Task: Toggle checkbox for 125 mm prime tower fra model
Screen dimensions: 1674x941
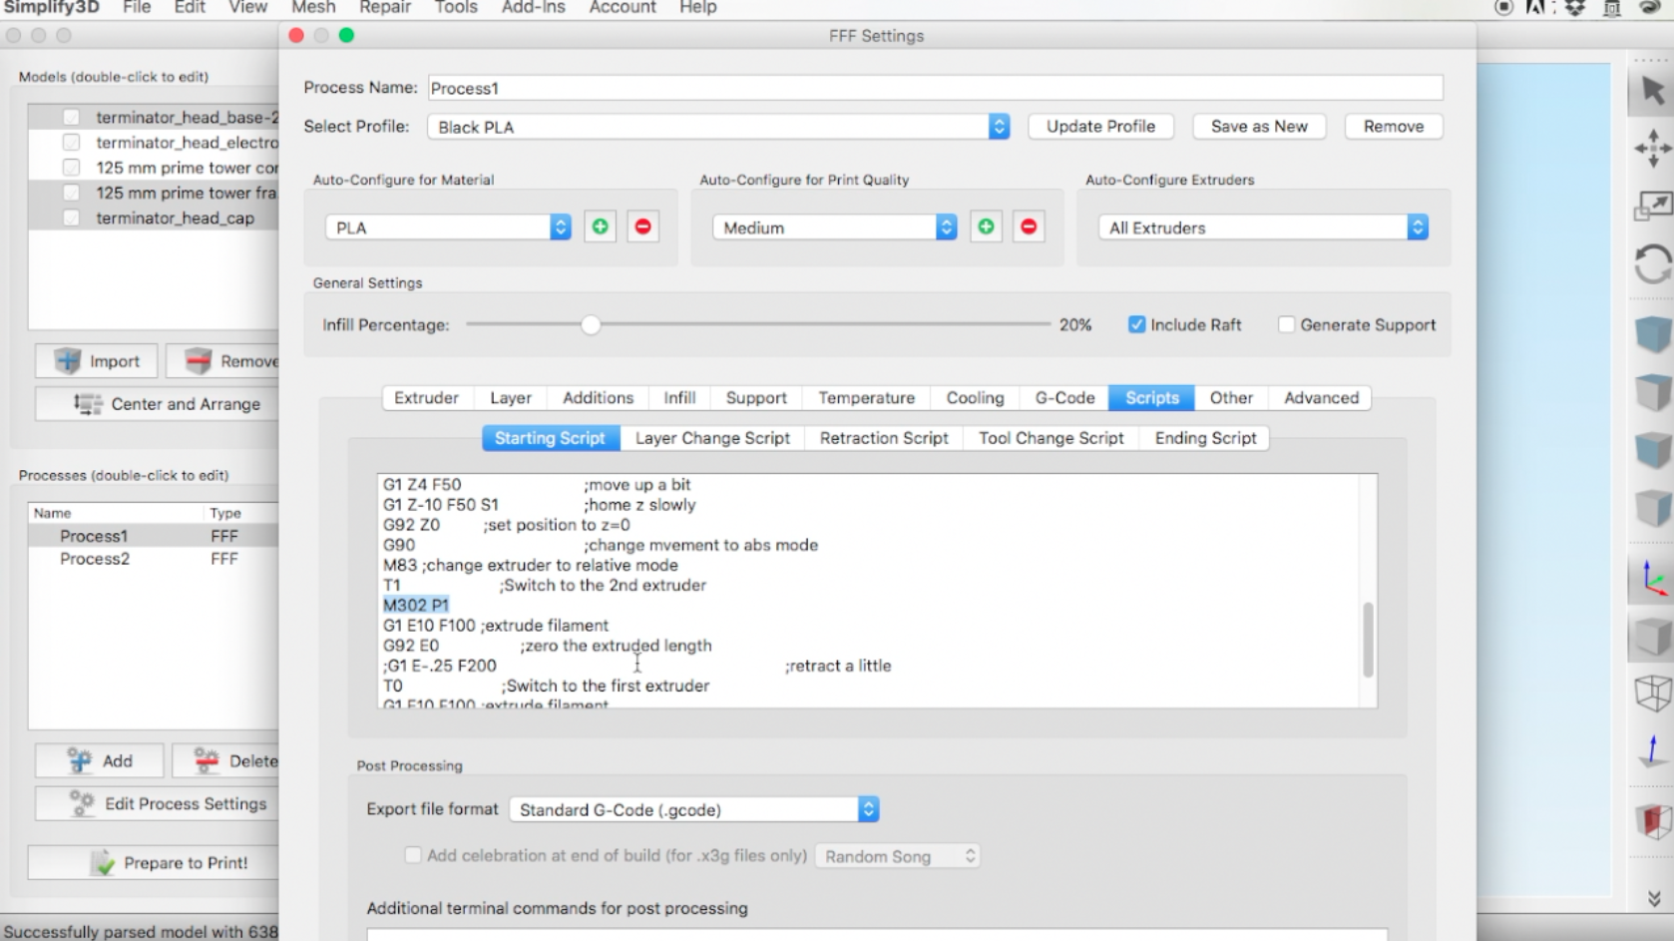Action: [71, 193]
